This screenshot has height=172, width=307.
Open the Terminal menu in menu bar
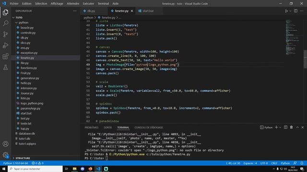click(103, 3)
